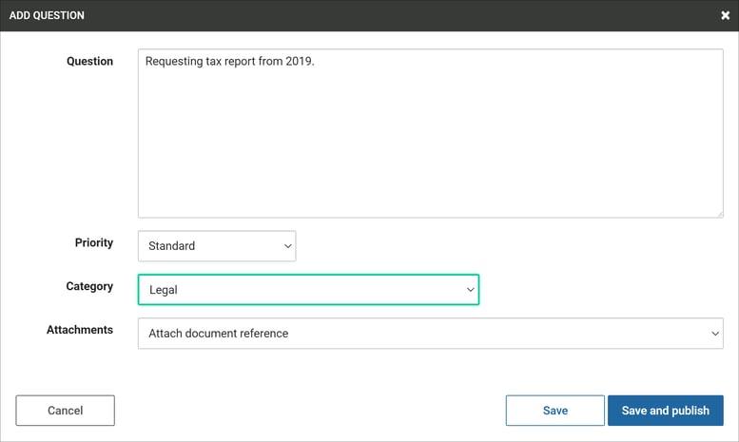Click Save and publish
The image size is (739, 442).
coord(665,411)
